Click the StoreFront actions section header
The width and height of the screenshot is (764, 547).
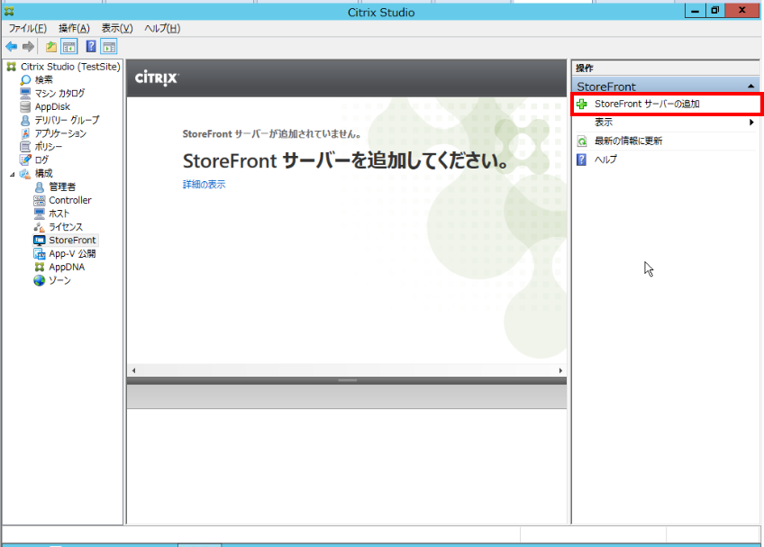[x=666, y=87]
